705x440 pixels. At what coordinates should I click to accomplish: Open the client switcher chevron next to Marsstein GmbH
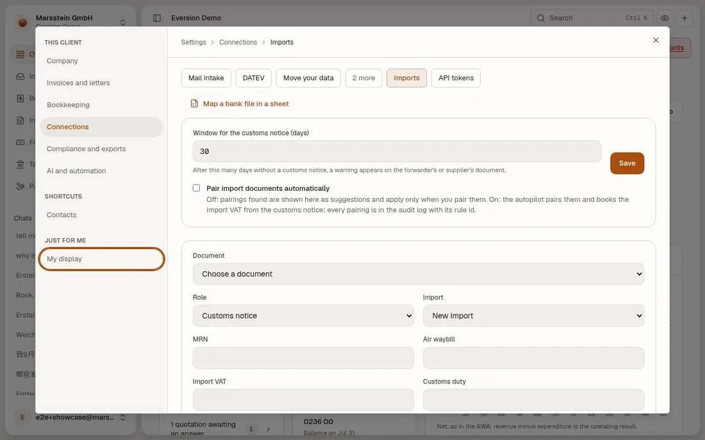(123, 22)
